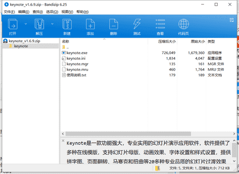Open the 文件(F) menu
239x174 pixels.
9,12
